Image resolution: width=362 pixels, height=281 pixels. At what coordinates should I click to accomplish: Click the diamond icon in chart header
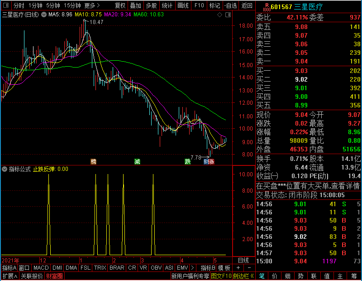click(x=219, y=15)
